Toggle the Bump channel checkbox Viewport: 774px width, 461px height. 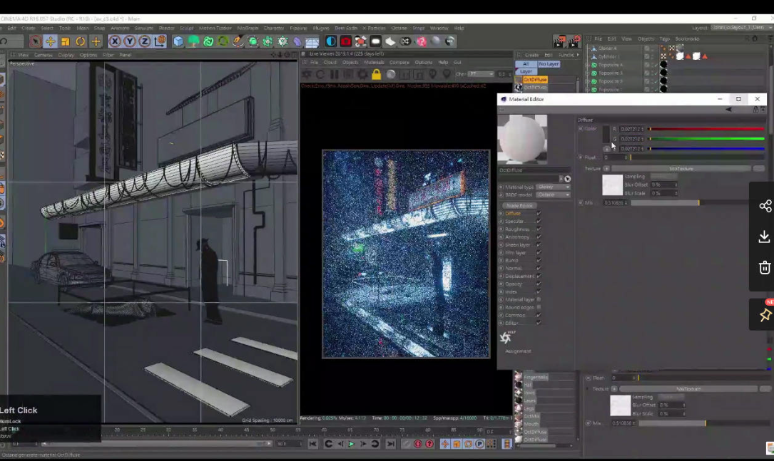pos(539,260)
